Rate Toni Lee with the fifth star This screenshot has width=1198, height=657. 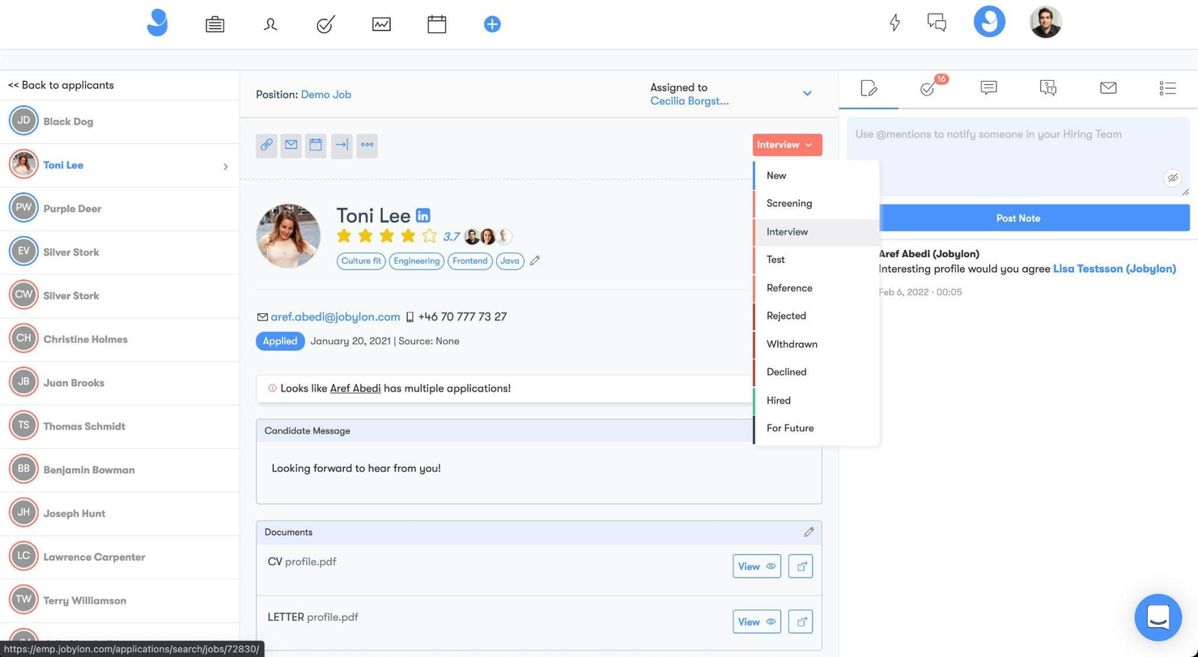click(x=430, y=236)
